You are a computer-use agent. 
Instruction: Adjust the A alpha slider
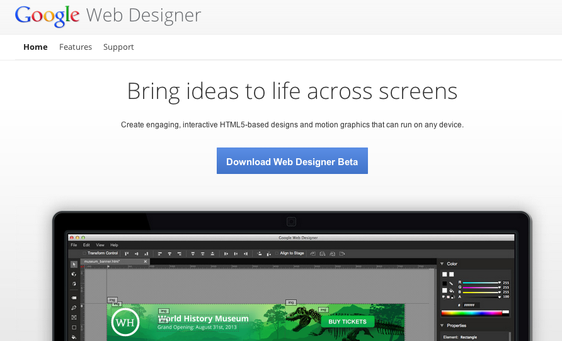point(482,297)
